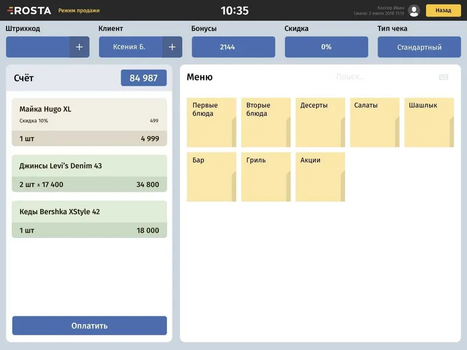
Task: Select the Джинсы Levi's Denim 43 item
Action: [x=89, y=173]
